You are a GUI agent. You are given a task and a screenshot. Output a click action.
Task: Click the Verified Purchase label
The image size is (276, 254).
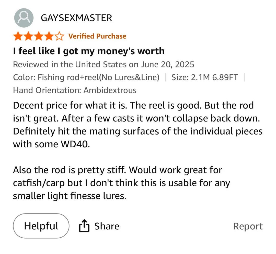click(x=97, y=36)
